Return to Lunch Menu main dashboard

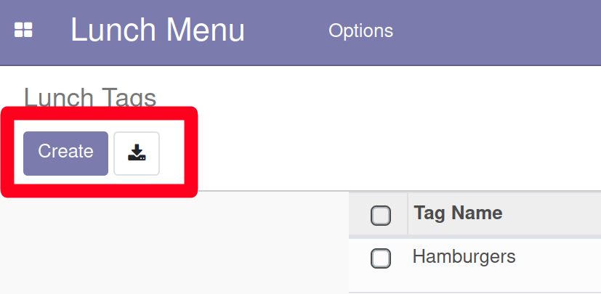click(x=158, y=30)
